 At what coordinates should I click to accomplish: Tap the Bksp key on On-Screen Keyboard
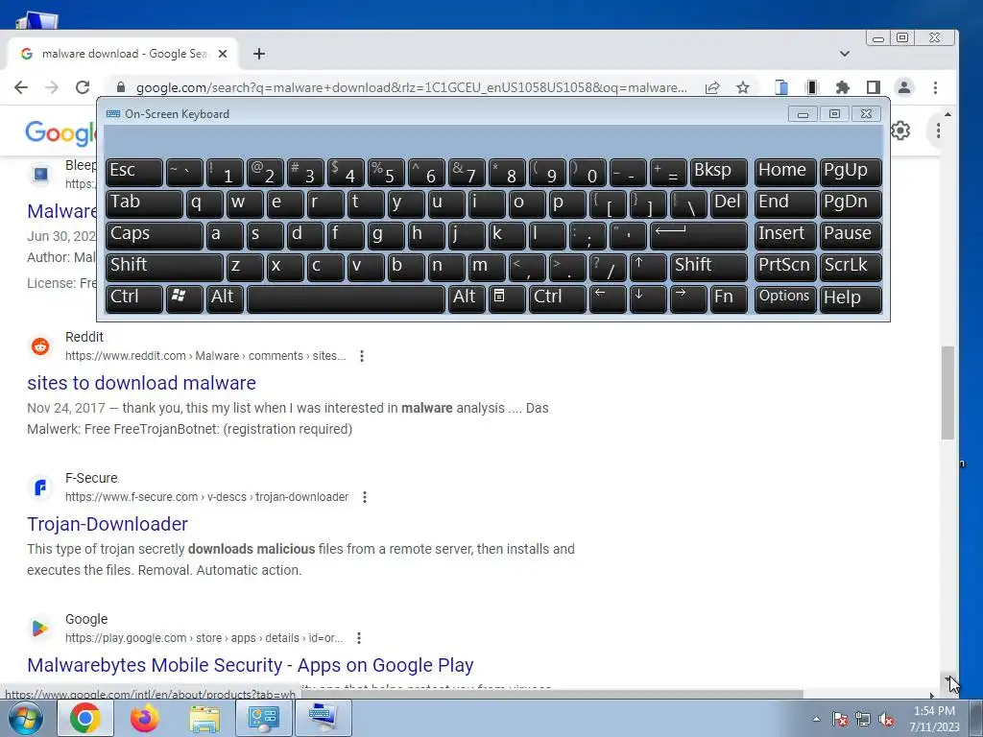pyautogui.click(x=718, y=173)
